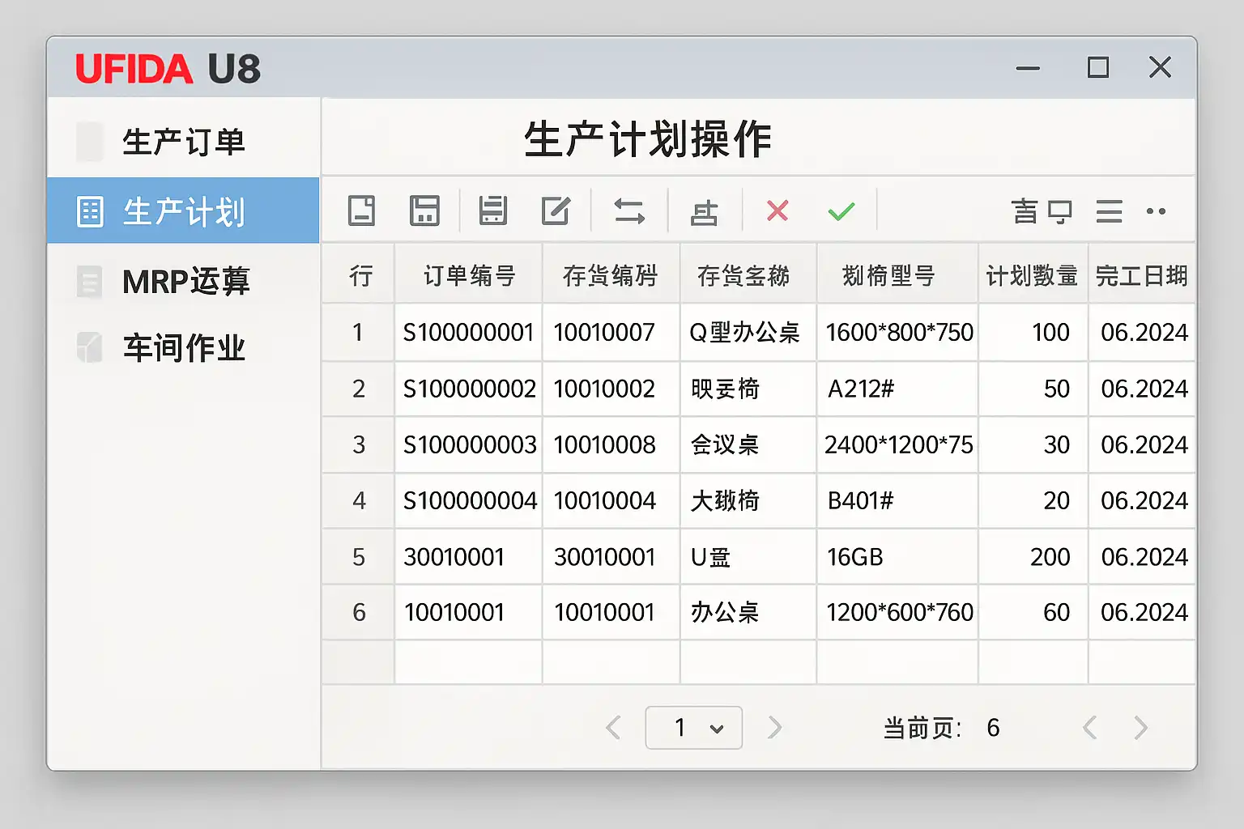Open the three-line list menu icon
This screenshot has height=829, width=1244.
point(1109,211)
